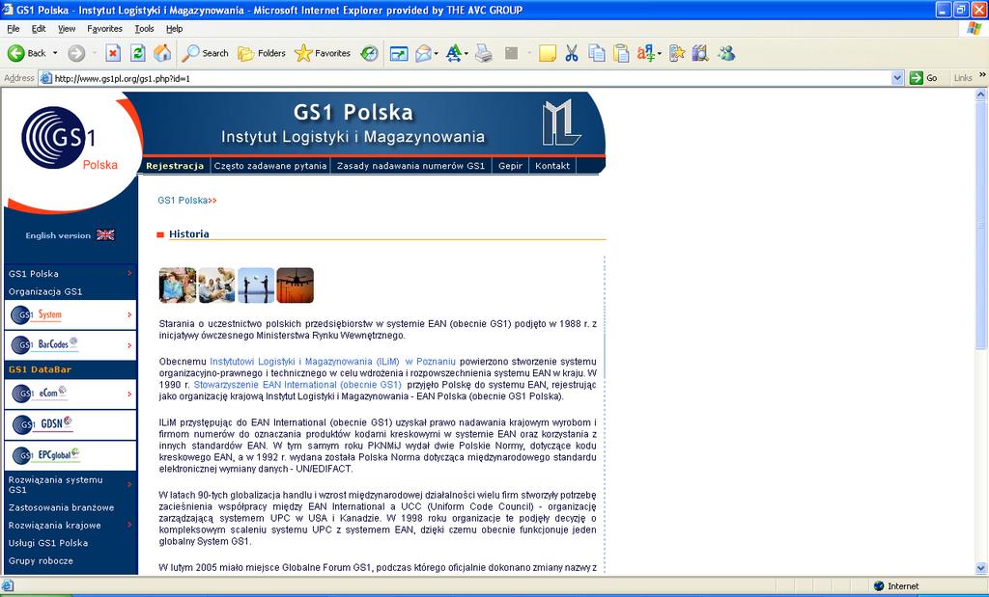Click the Full Screen toolbar icon
989x597 pixels.
pos(399,54)
